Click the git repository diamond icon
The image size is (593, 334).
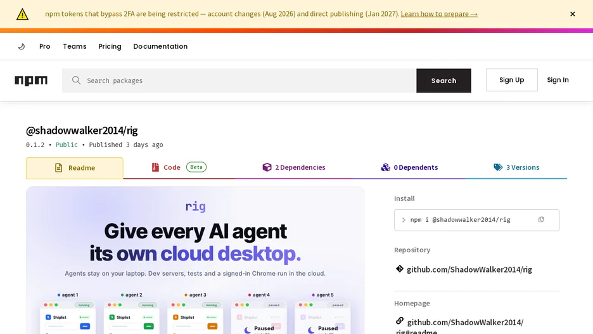tap(399, 269)
